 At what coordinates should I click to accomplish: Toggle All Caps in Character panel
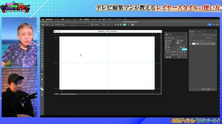click(x=173, y=52)
